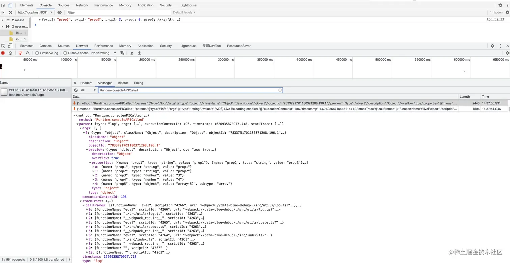The image size is (510, 263).
Task: Open upper DevTools three-dot menu
Action: click(507, 5)
